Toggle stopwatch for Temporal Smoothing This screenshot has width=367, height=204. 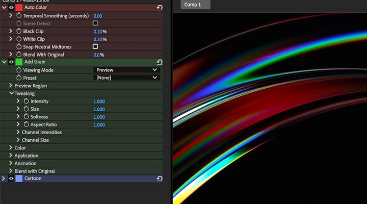click(x=19, y=16)
